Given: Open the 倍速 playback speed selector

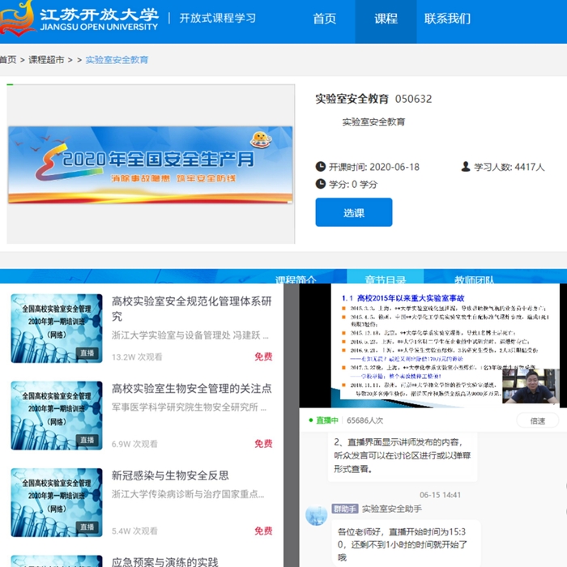Looking at the screenshot, I should (537, 421).
